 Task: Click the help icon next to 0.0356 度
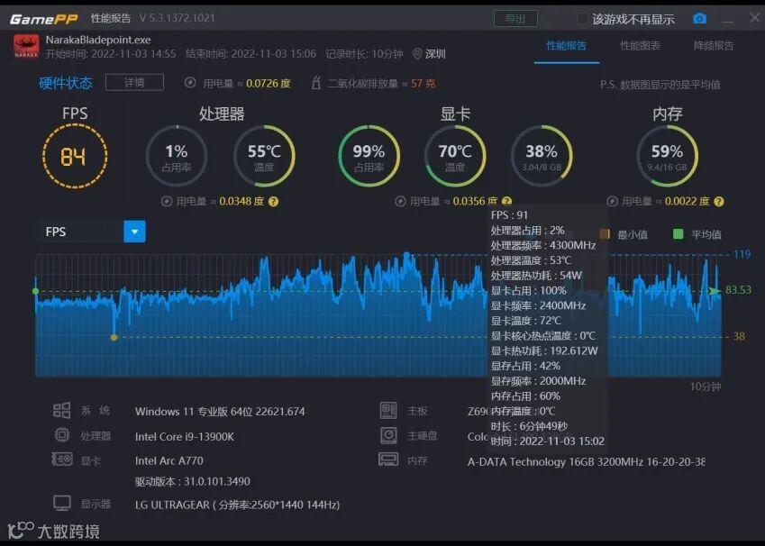(x=507, y=201)
